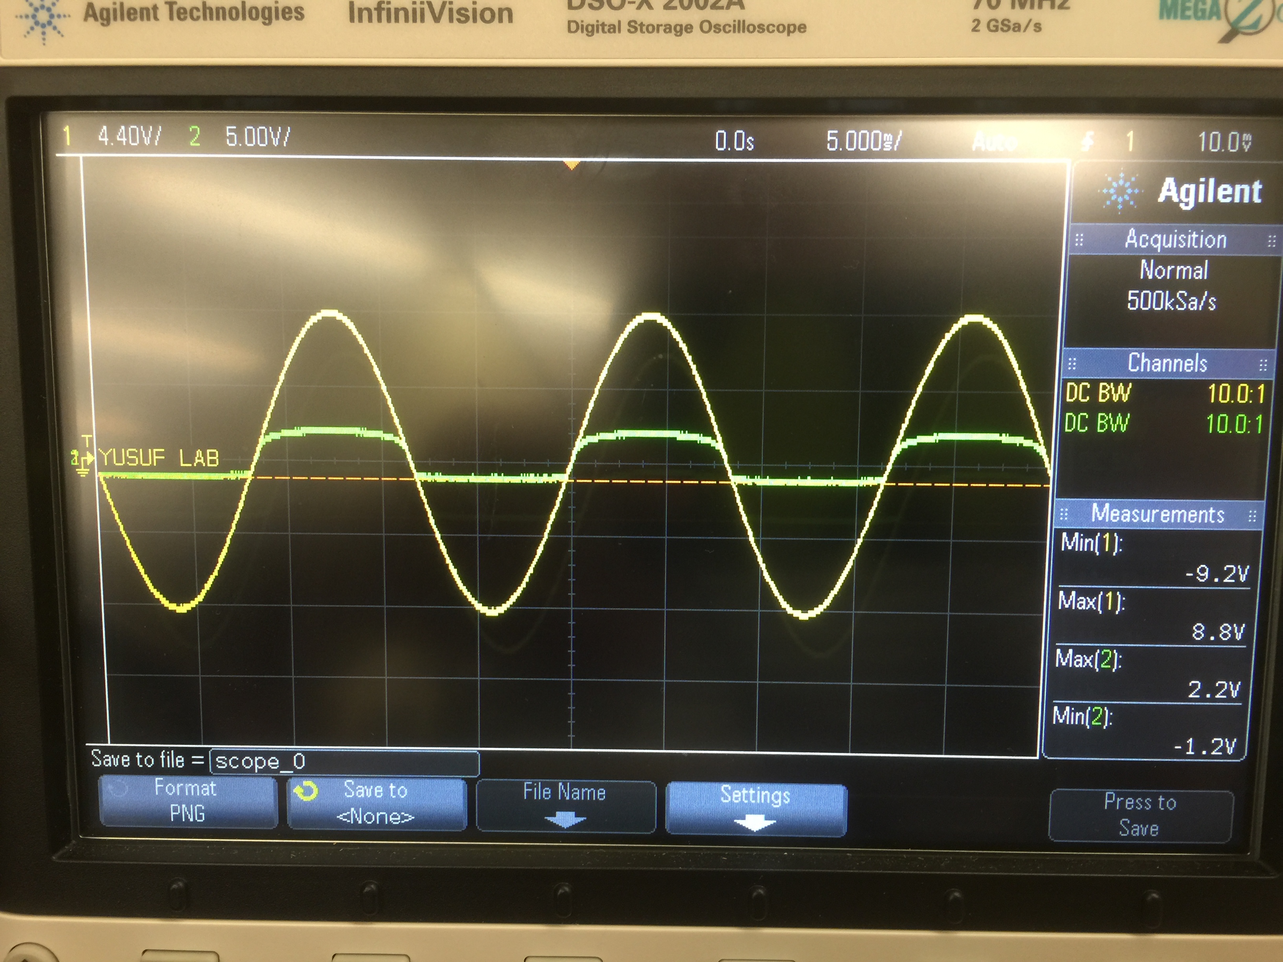Select the Normal acquisition mode text

coord(1174,270)
